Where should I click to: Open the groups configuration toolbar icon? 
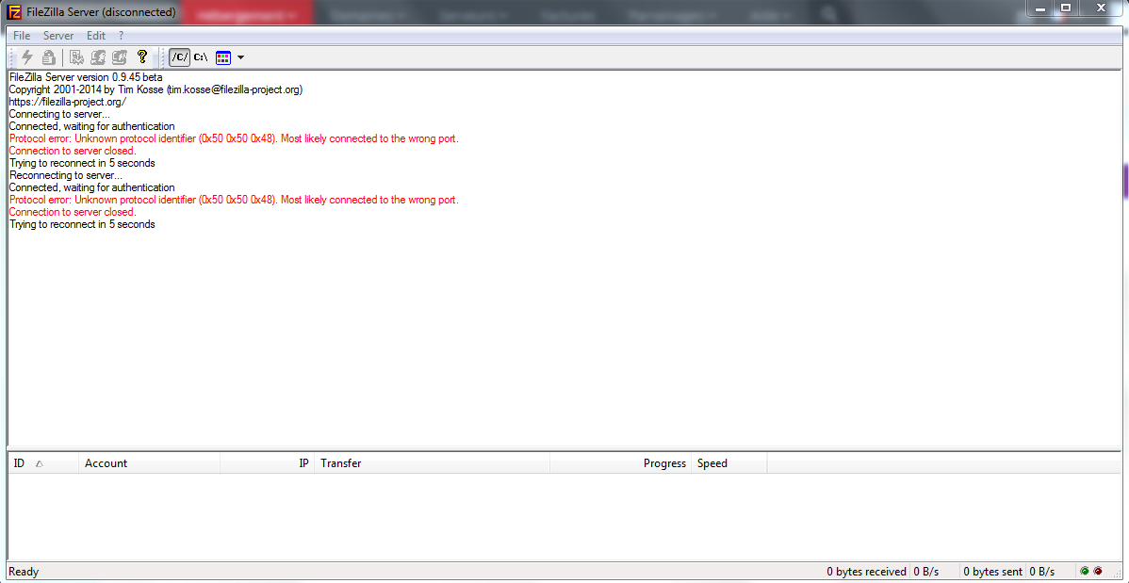tap(120, 57)
